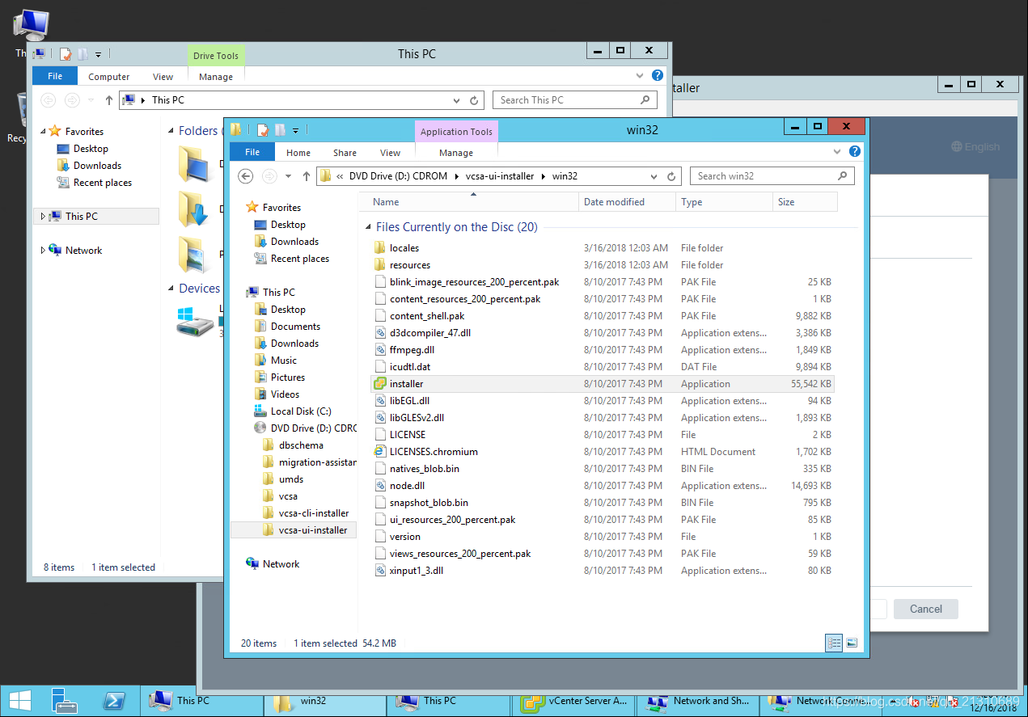Viewport: 1028px width, 717px height.
Task: Select Network in win32 navigation pane
Action: pyautogui.click(x=281, y=564)
